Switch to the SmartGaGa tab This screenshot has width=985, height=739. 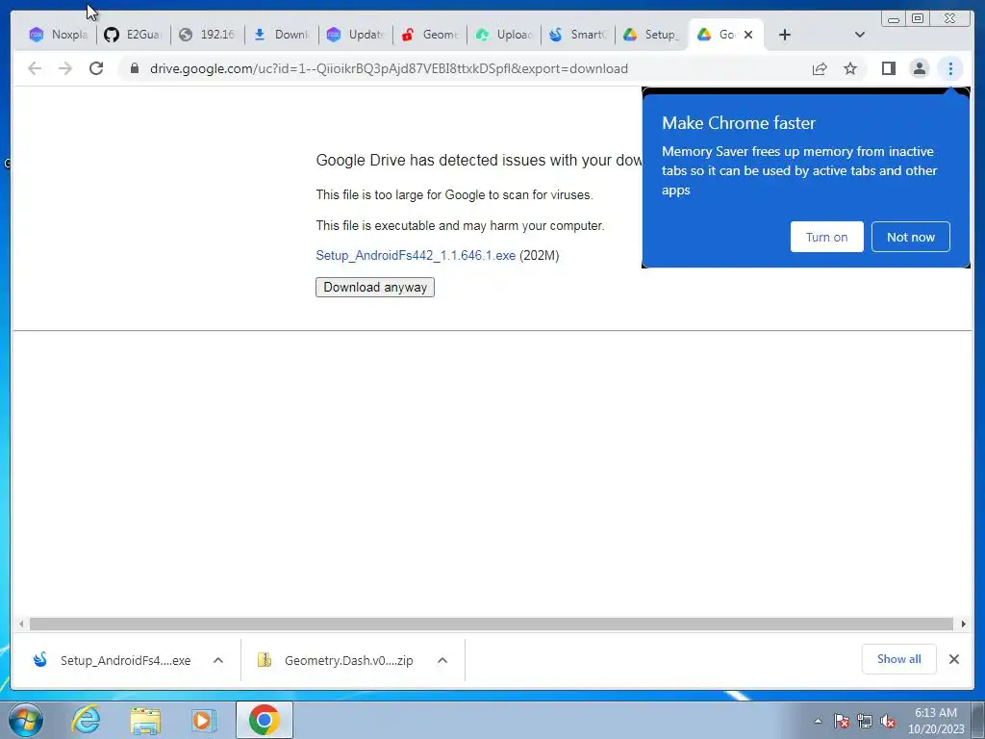(578, 35)
